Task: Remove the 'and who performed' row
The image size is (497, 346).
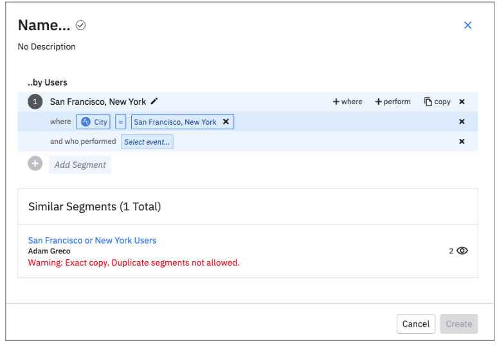Action: coord(462,141)
